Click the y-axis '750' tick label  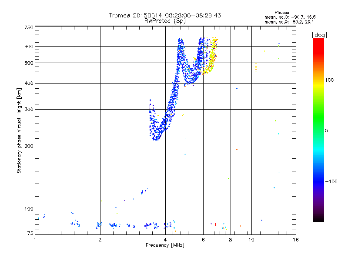pyautogui.click(x=29, y=27)
